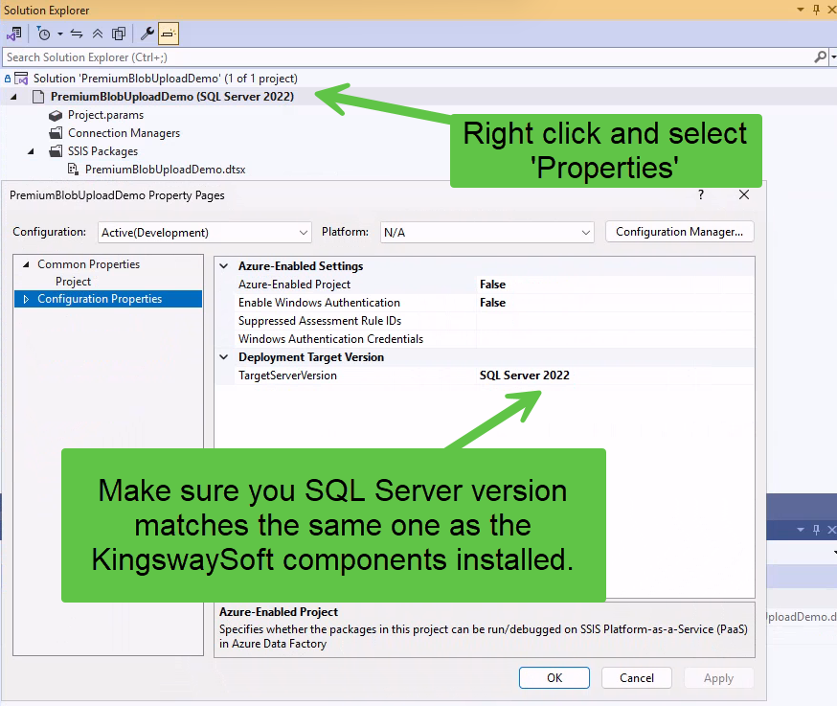Click the SSIS Packages folder icon
Viewport: 837px width, 706px height.
(x=56, y=151)
